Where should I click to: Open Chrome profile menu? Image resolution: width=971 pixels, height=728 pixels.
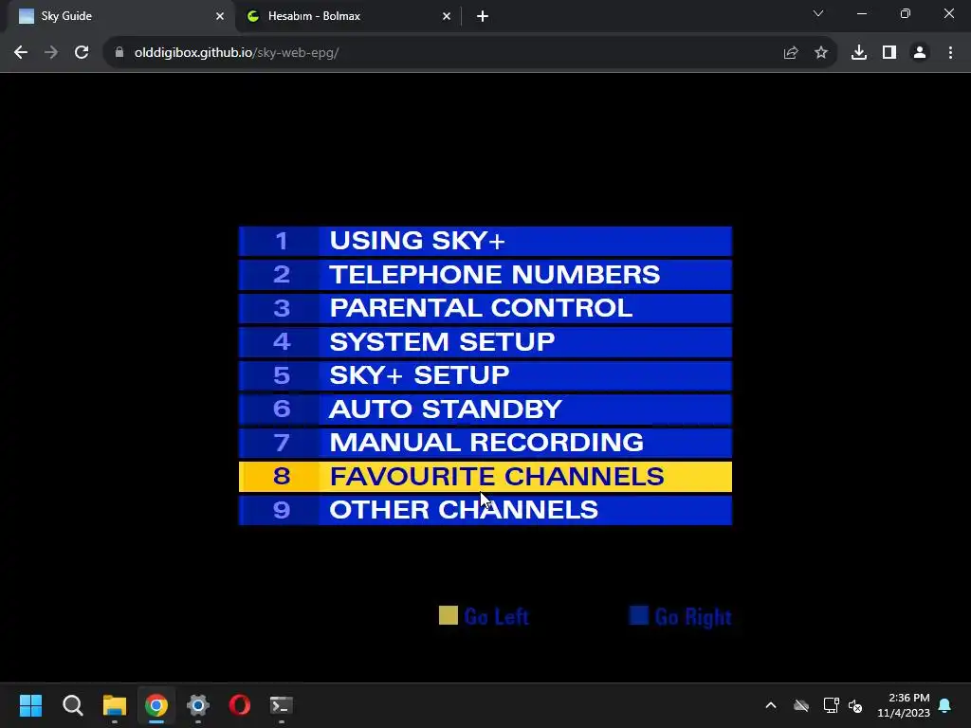coord(920,53)
